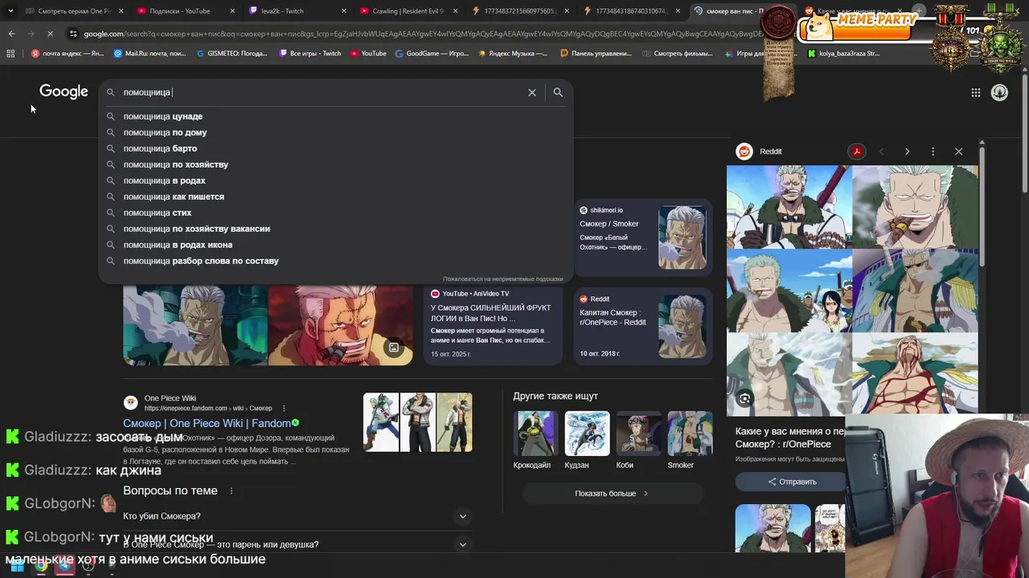Choose suggestion помощница разбор слова по составу
The width and height of the screenshot is (1029, 578).
[336, 261]
